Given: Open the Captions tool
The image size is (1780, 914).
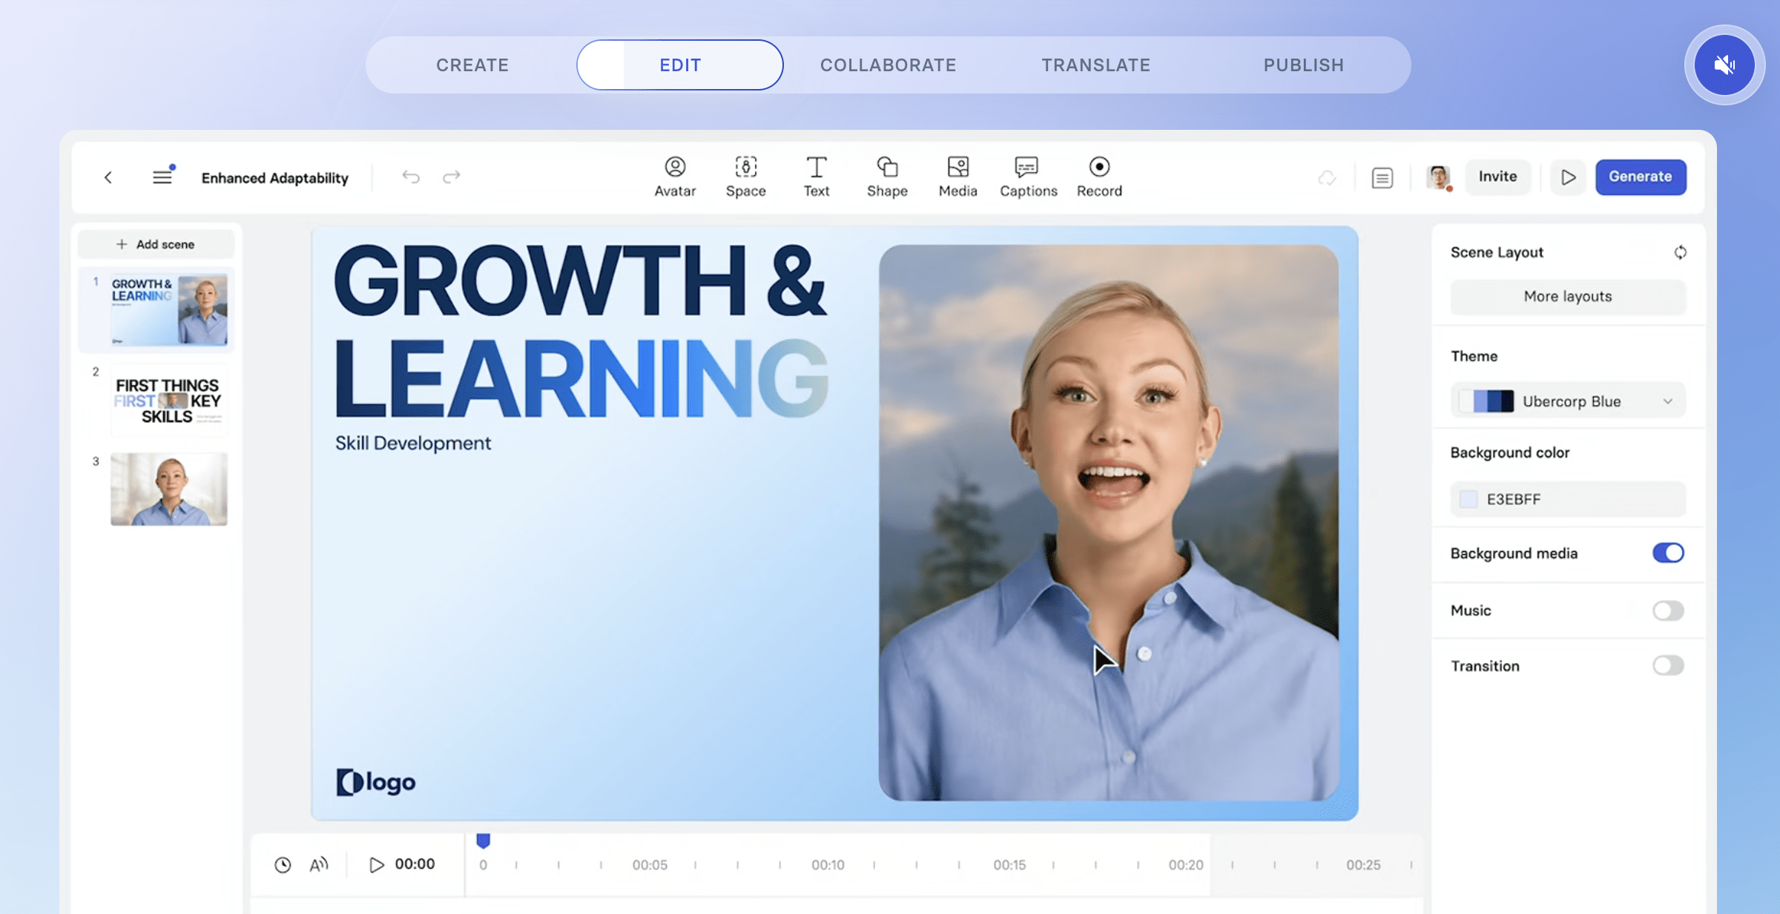Looking at the screenshot, I should point(1028,177).
